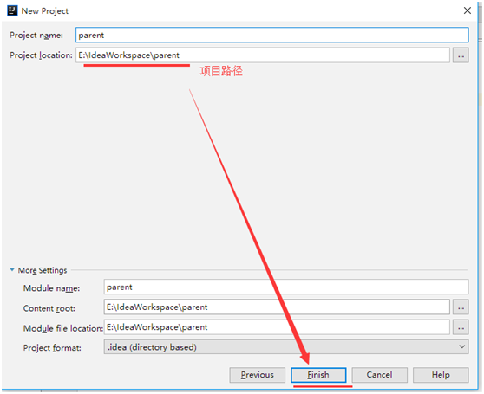This screenshot has width=484, height=394.
Task: Edit the Module file location field
Action: [x=277, y=327]
